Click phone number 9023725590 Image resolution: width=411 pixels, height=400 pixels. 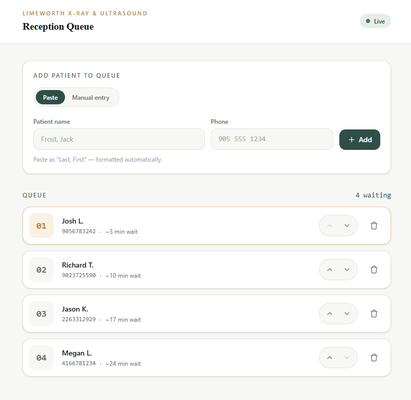[79, 275]
